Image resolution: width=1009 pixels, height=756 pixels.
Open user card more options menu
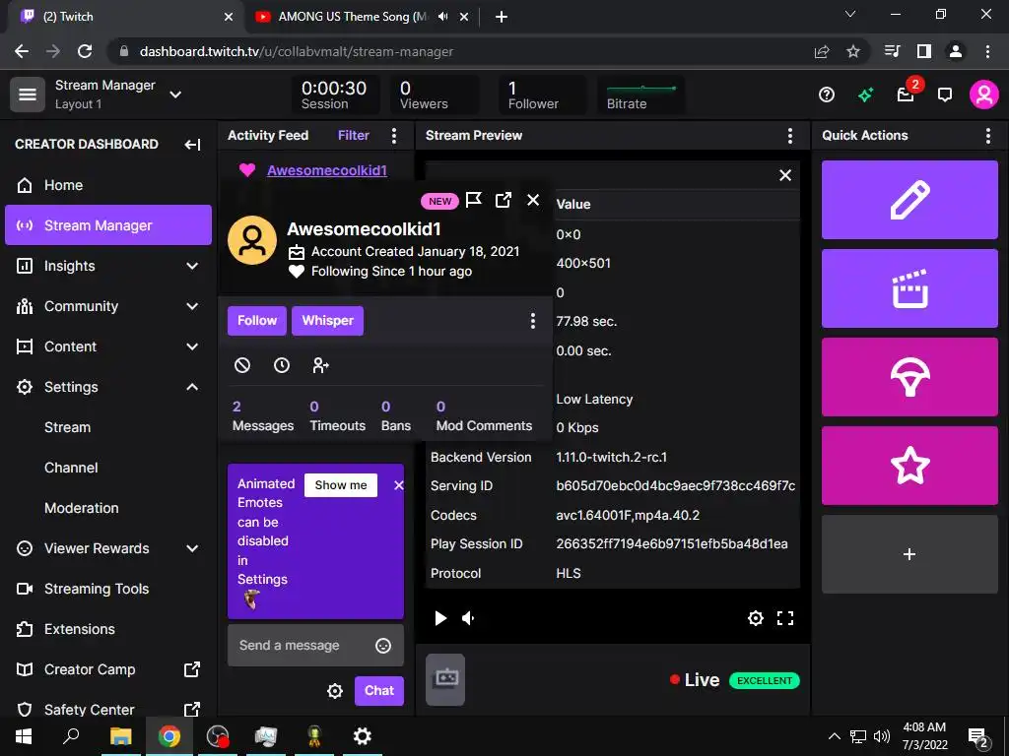click(533, 321)
